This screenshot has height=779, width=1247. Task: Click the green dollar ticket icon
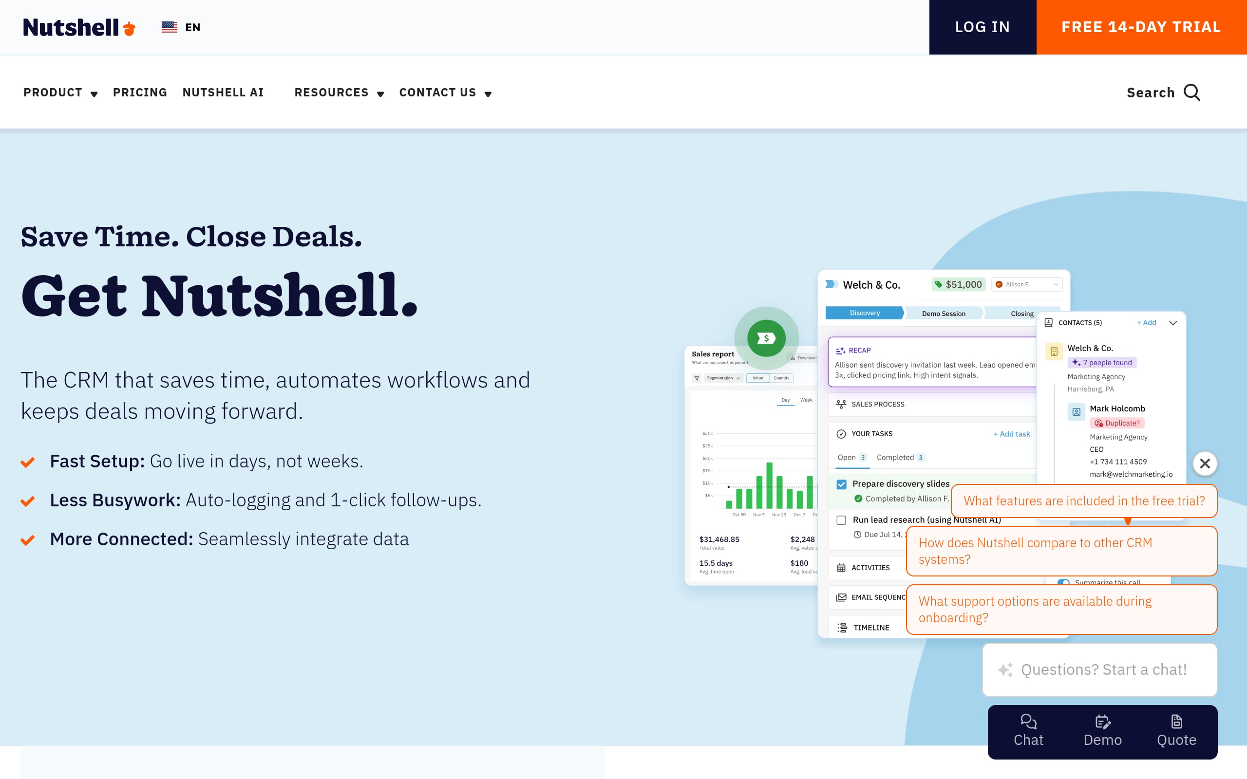pyautogui.click(x=766, y=338)
